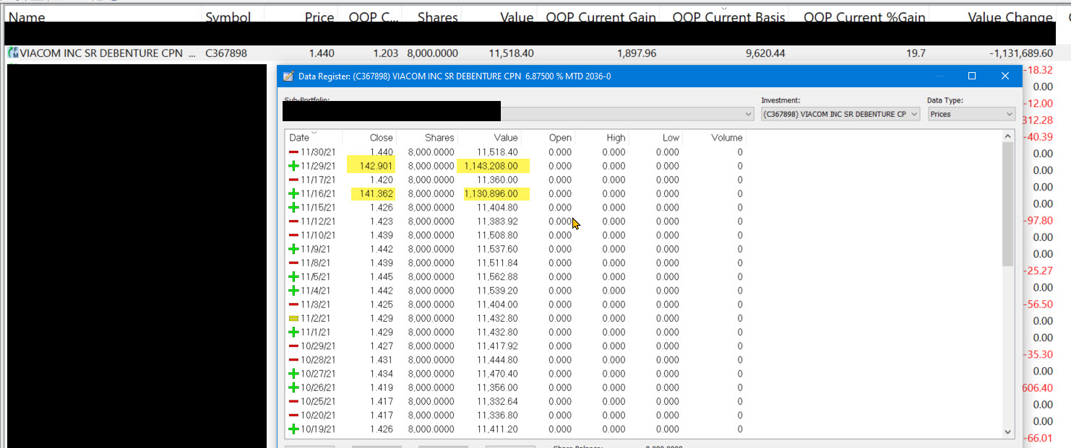Click the green plus icon for 11/9/21
The width and height of the screenshot is (1071, 448).
(x=293, y=249)
